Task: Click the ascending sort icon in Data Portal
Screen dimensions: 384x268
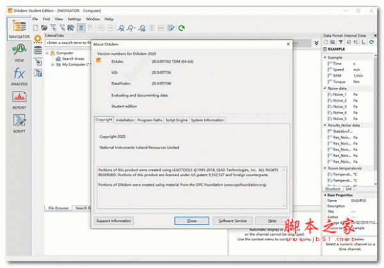Action: (x=349, y=42)
